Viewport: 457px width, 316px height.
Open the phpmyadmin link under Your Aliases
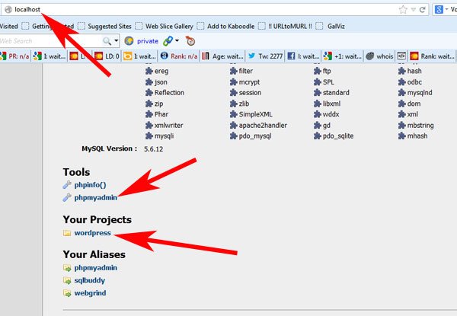coord(95,267)
